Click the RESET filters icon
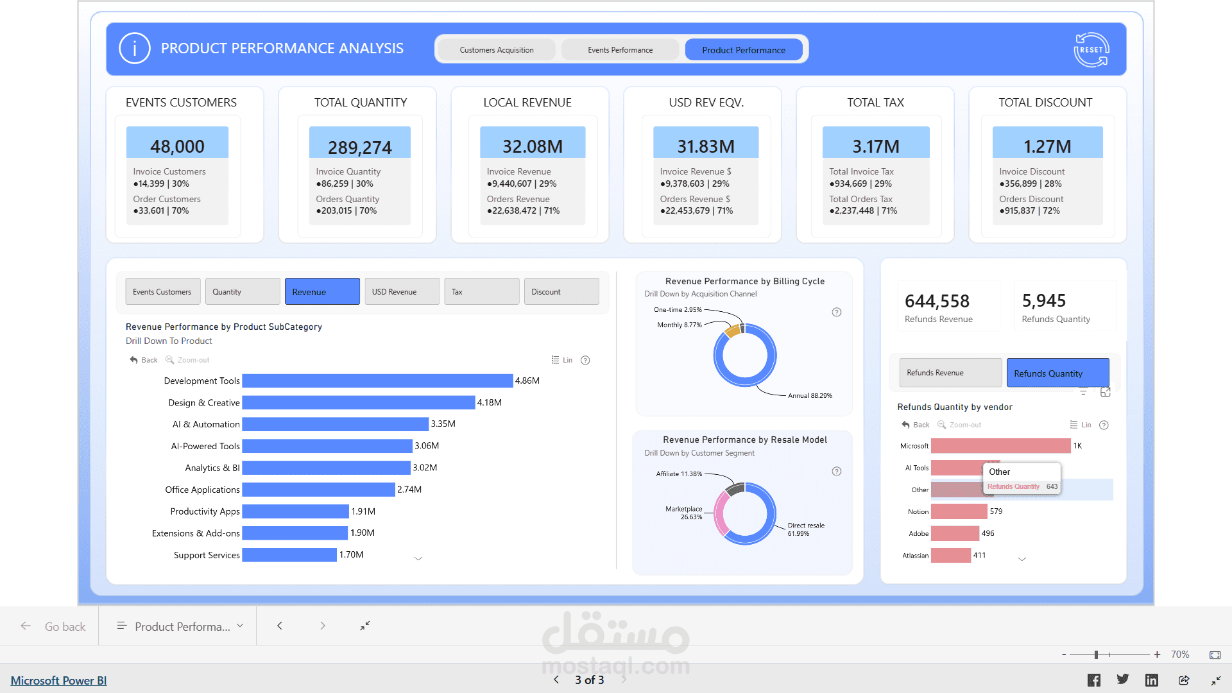Screen dimensions: 1232x693 point(1091,49)
